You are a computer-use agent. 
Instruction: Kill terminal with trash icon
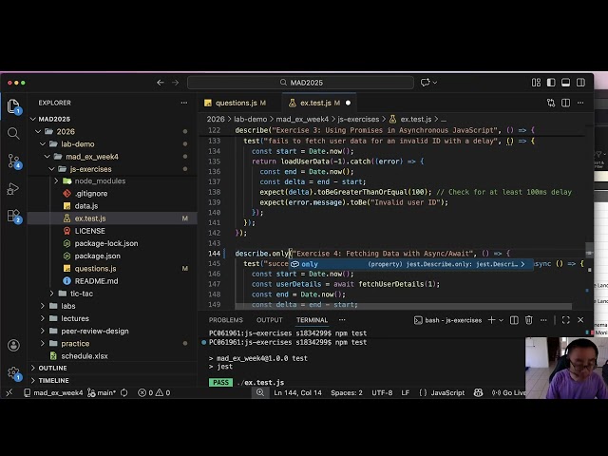(528, 320)
